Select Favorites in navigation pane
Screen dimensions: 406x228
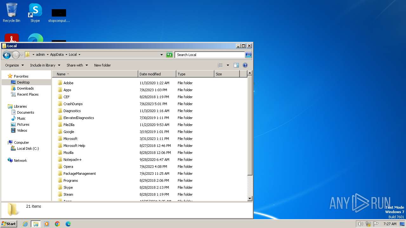pos(21,76)
